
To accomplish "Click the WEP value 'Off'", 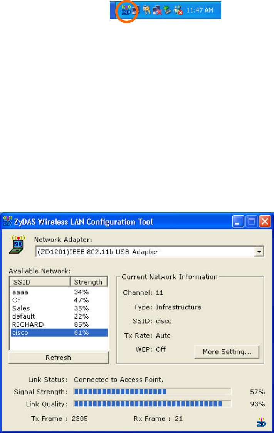I will [161, 349].
